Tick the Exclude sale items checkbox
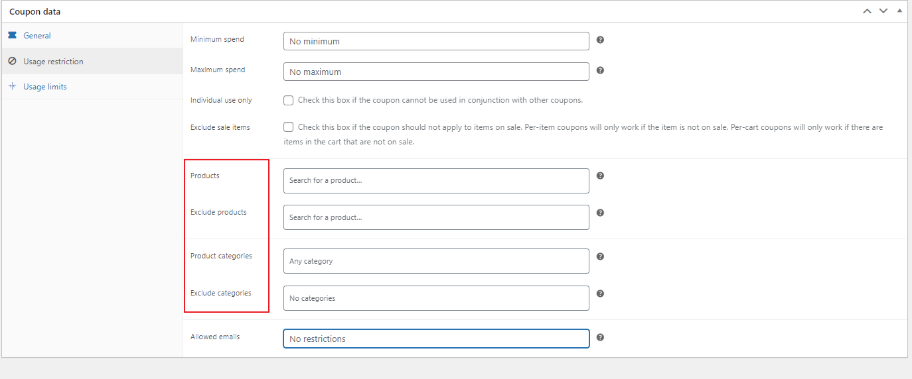 coord(289,127)
